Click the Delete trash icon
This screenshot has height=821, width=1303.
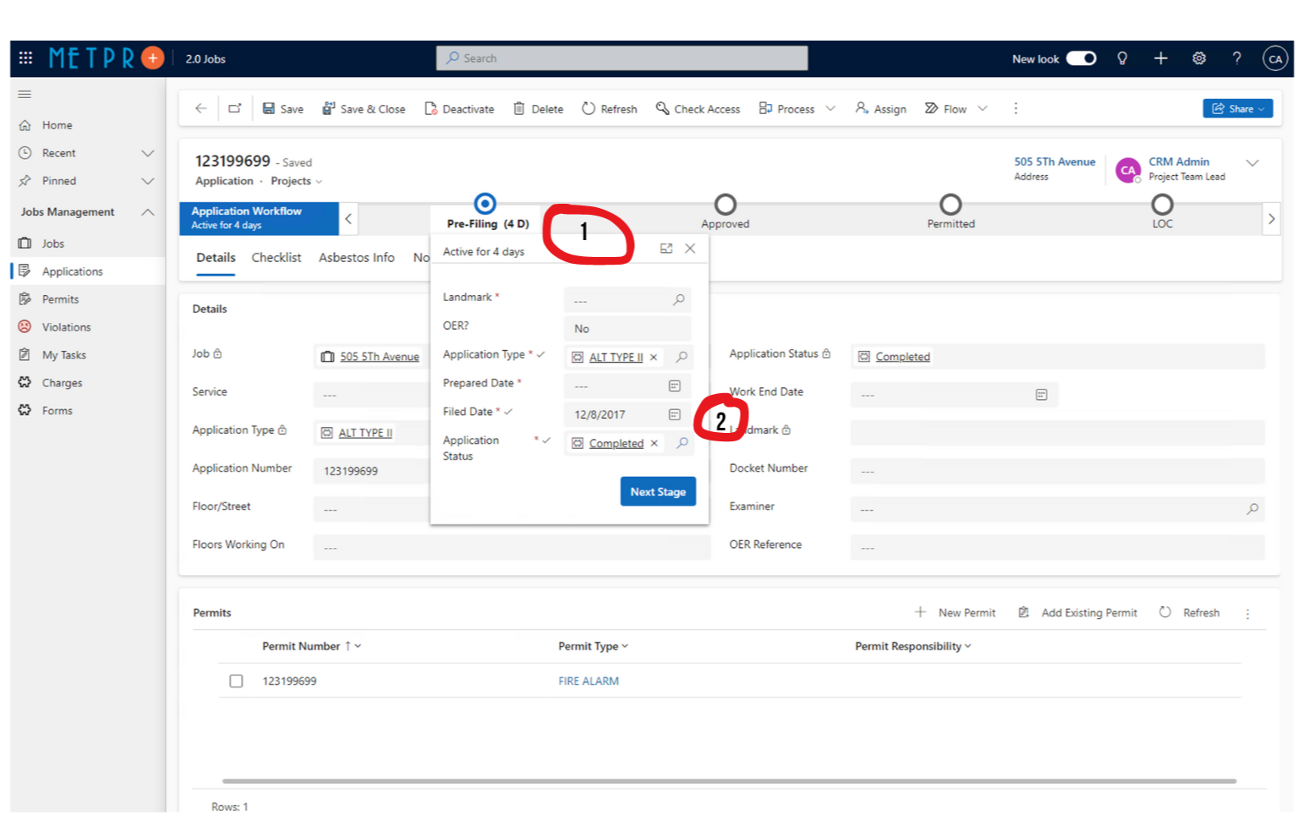pyautogui.click(x=519, y=109)
